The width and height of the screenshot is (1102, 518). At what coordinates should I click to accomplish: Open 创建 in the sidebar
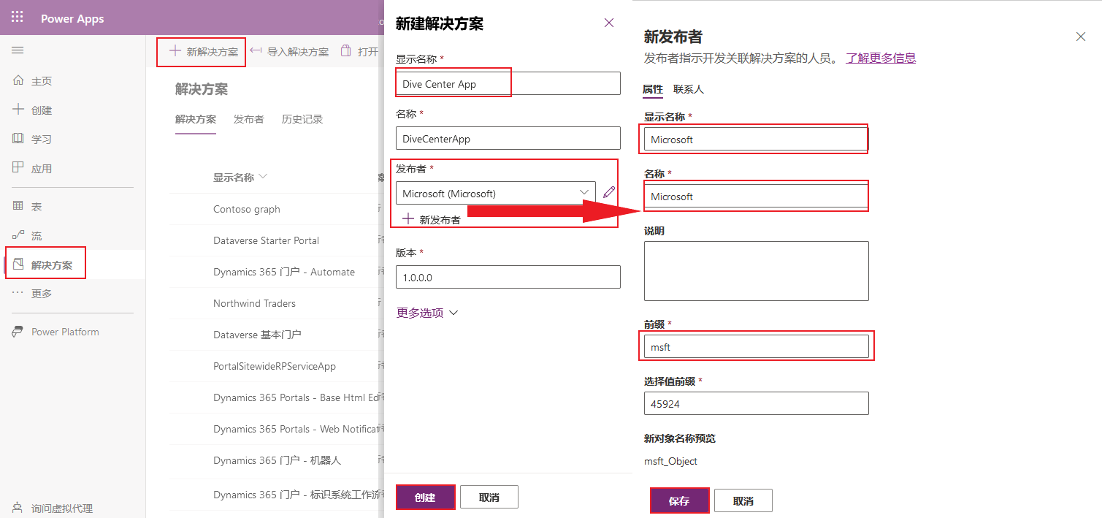(33, 110)
